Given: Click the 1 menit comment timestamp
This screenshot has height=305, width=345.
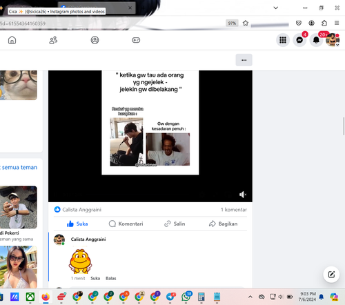Looking at the screenshot, I should click(78, 278).
